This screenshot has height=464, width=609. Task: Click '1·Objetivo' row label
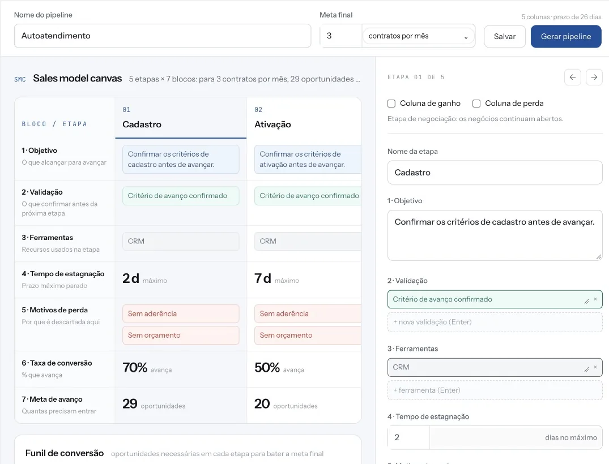pos(39,151)
